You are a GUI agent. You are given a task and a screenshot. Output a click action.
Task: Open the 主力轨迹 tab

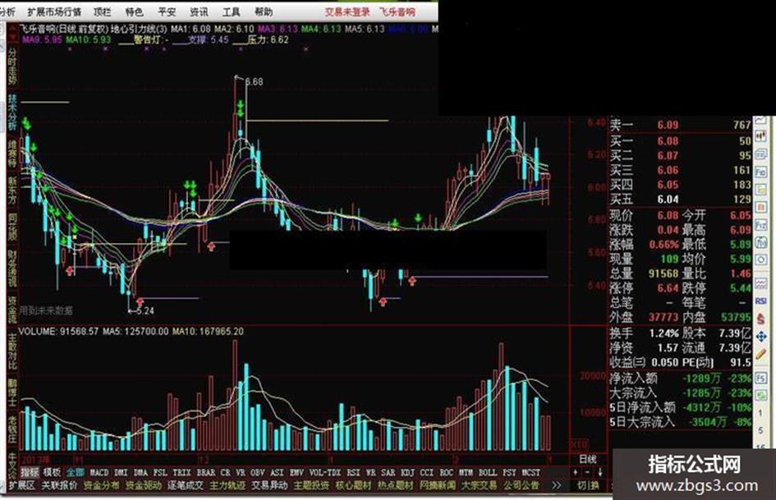(227, 485)
